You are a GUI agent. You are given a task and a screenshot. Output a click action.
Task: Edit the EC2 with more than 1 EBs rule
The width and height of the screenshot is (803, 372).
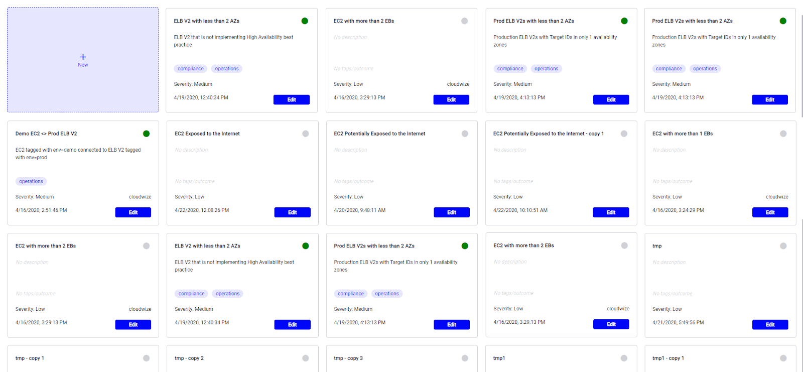770,212
